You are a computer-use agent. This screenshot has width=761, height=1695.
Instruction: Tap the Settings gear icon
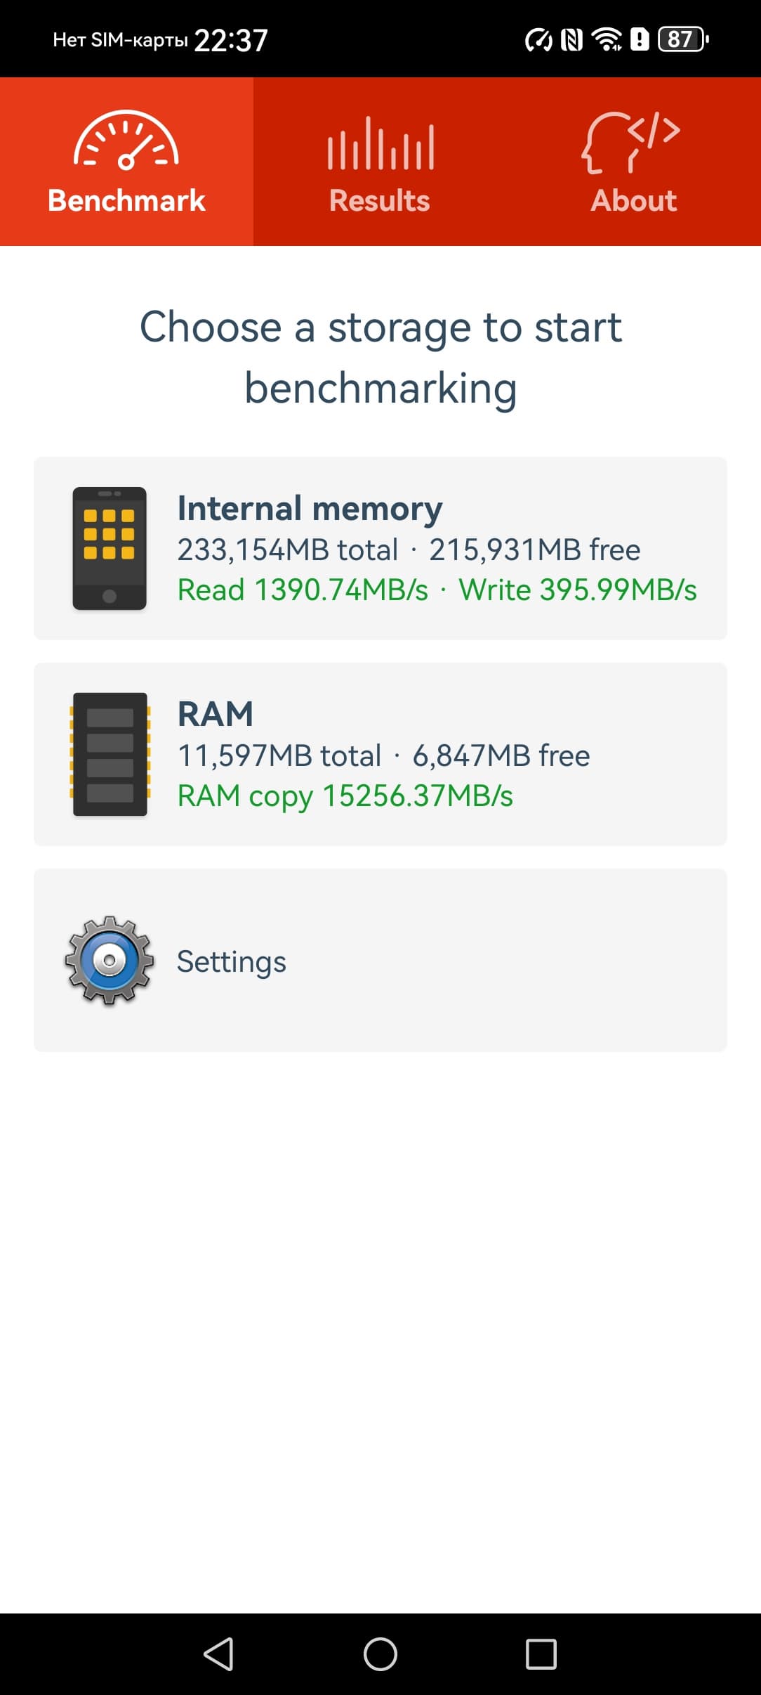point(110,960)
